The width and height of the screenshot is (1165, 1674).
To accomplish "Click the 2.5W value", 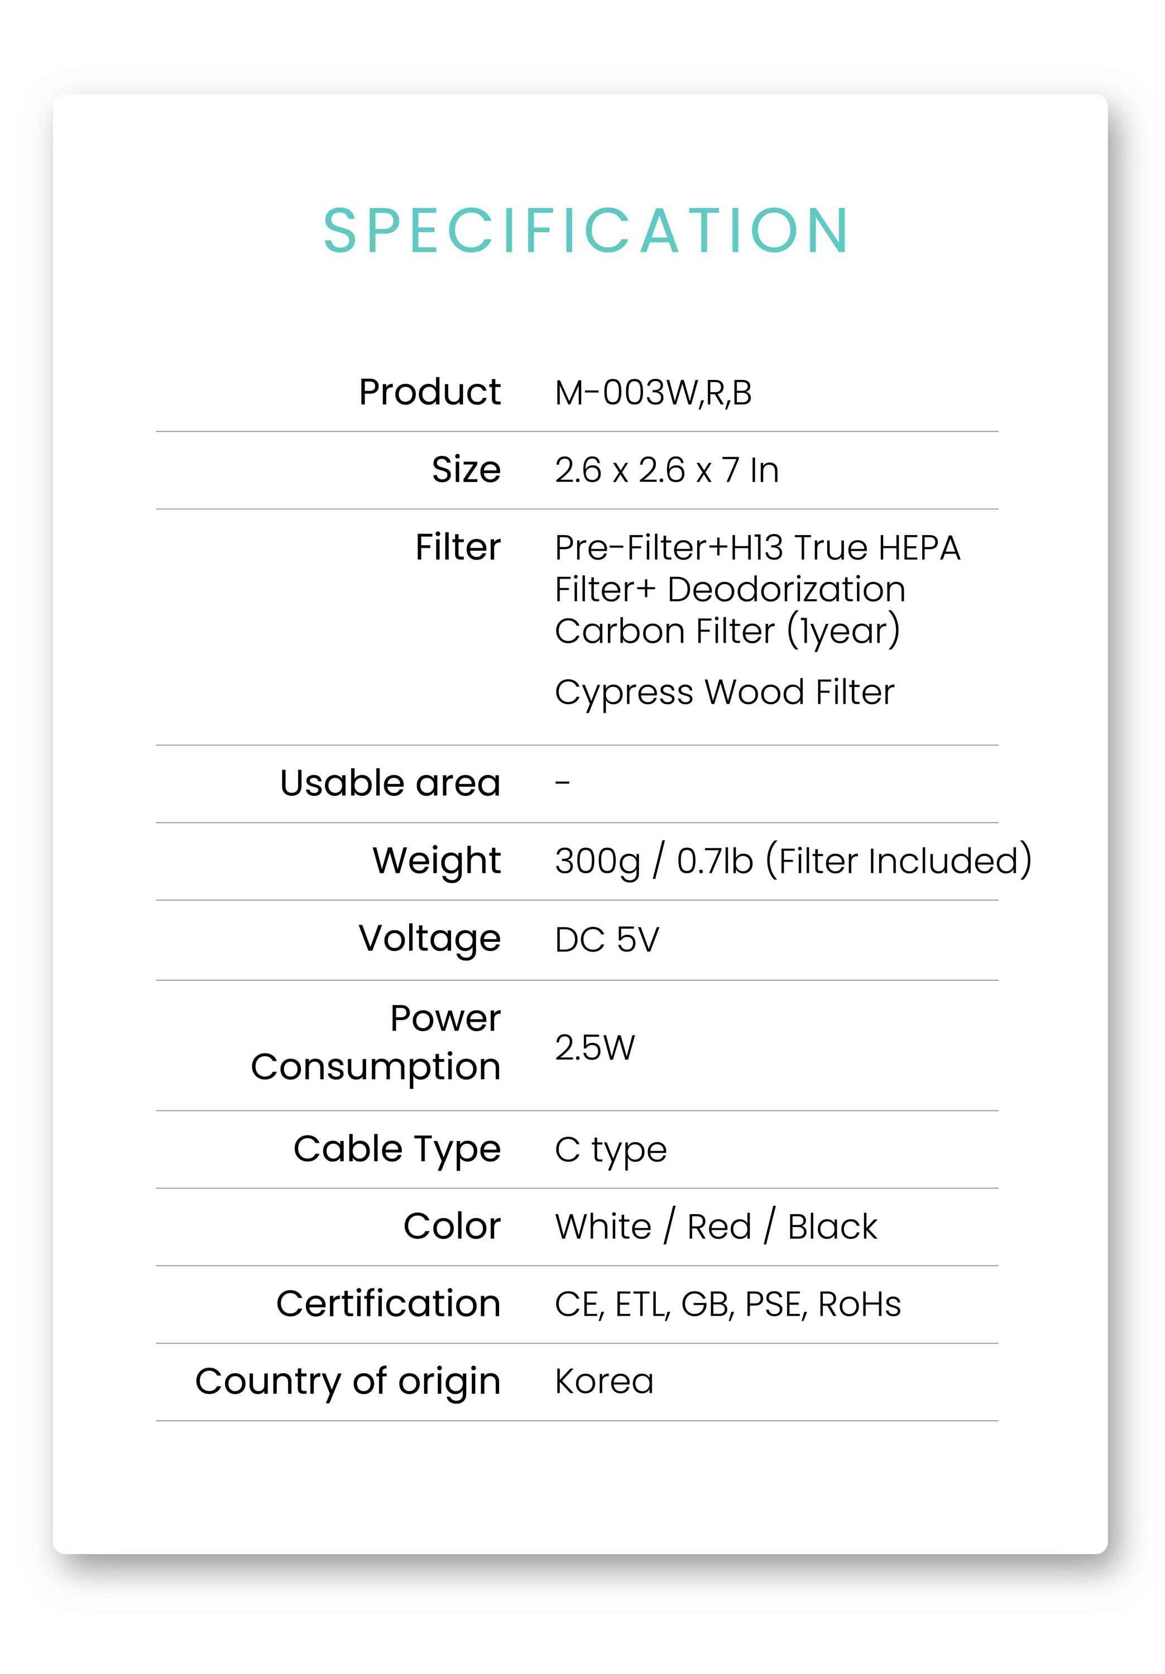I will [x=595, y=1048].
